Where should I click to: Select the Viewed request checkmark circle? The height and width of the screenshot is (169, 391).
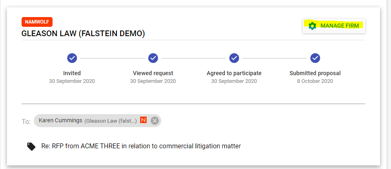(153, 58)
